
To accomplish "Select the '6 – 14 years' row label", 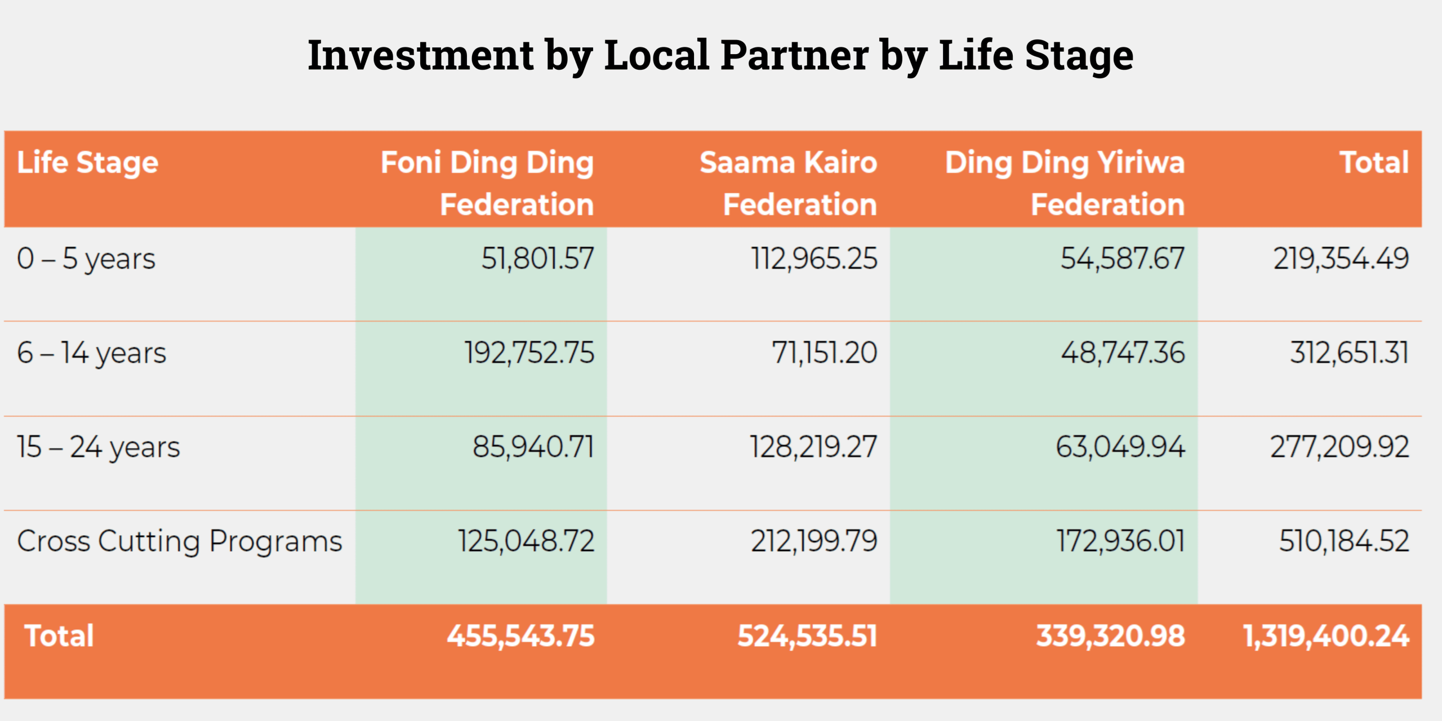I will point(92,353).
